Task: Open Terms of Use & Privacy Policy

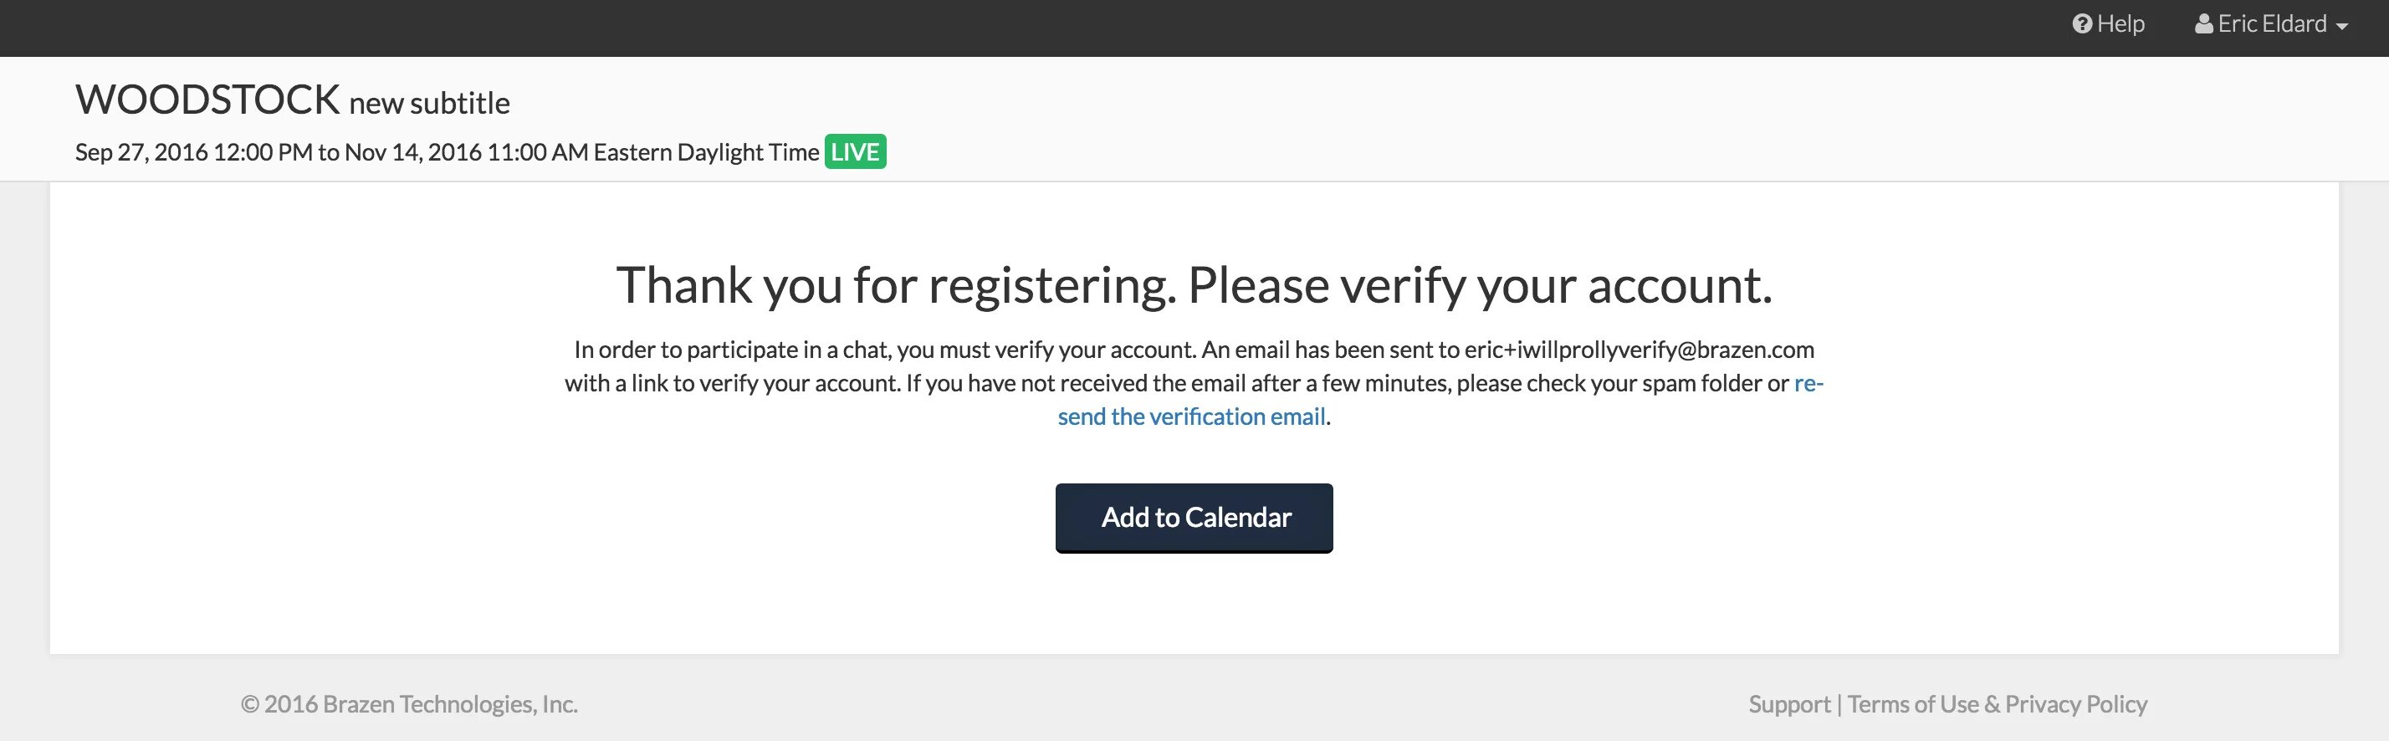Action: 1997,704
